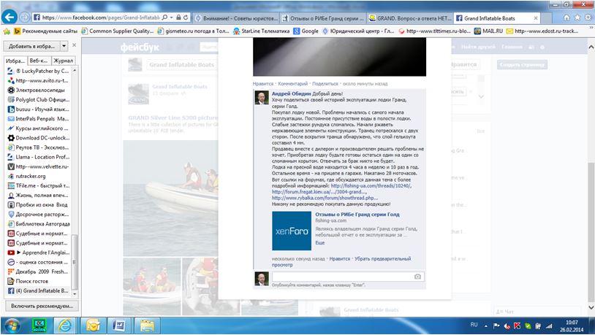Open the Word document in taskbar
This screenshot has height=335, width=595.
(x=119, y=326)
